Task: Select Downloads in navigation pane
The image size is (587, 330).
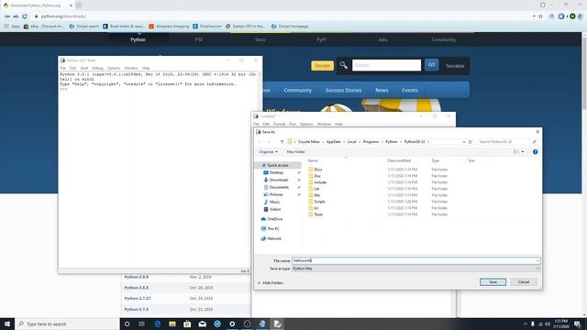Action: [x=279, y=180]
